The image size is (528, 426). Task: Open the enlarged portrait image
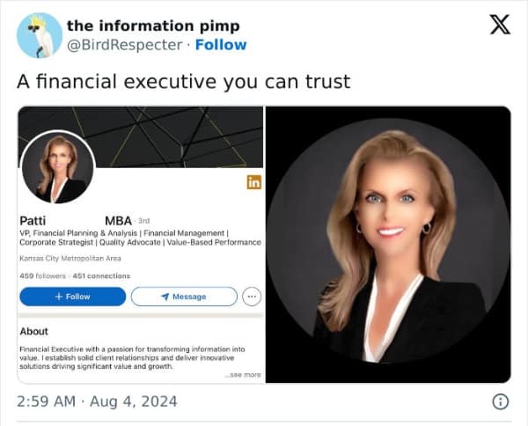tap(388, 245)
